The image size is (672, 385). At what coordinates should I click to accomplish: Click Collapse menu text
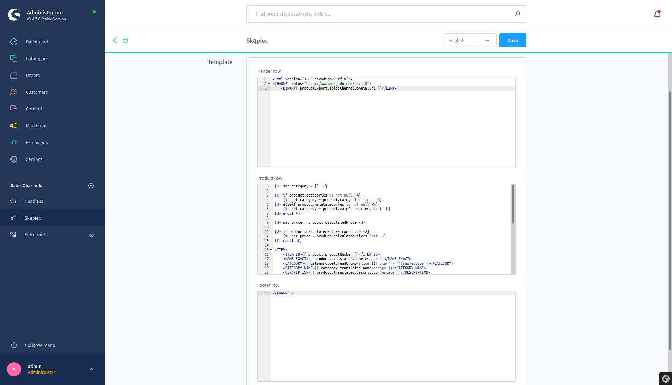point(40,345)
